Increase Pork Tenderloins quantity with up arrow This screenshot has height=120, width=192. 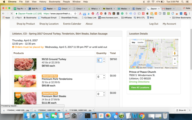(x=104, y=75)
